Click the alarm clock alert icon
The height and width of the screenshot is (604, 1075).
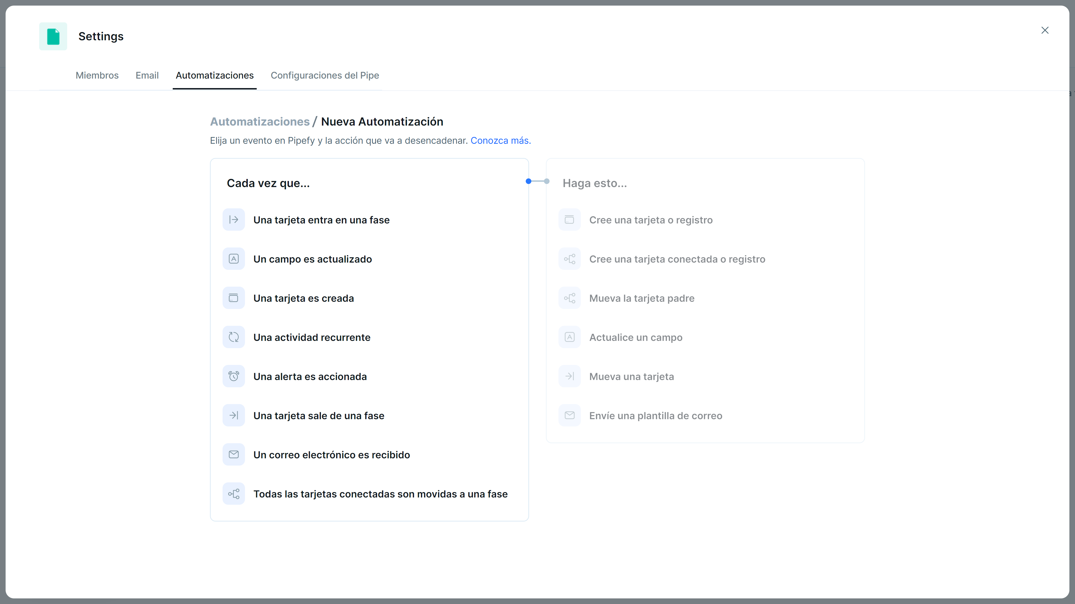pyautogui.click(x=233, y=376)
